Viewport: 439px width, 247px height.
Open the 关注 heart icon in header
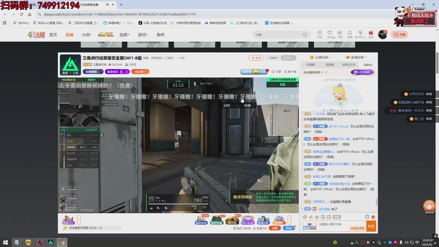coord(330,35)
